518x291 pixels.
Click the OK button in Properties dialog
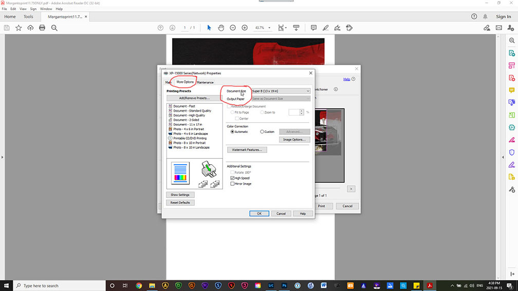coord(259,214)
